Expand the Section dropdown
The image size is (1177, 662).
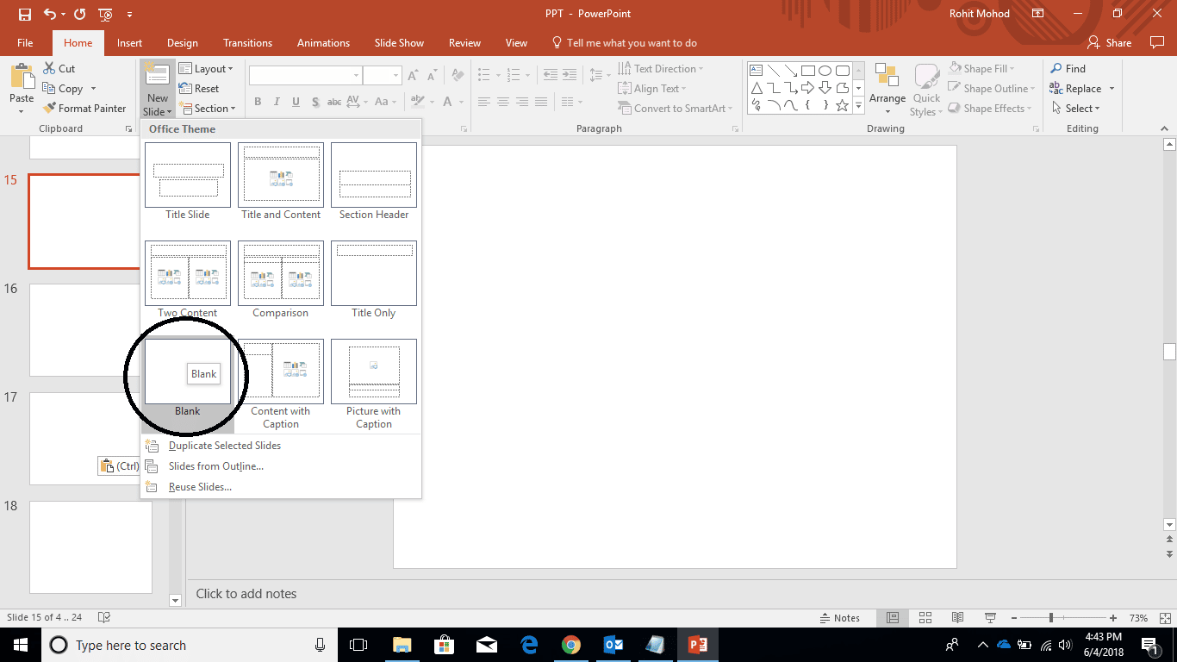(209, 109)
